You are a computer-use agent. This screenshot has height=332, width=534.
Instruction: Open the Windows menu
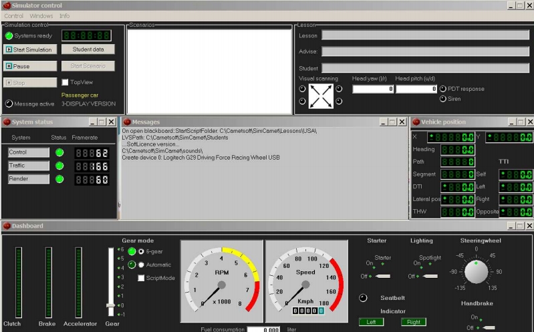[x=41, y=15]
